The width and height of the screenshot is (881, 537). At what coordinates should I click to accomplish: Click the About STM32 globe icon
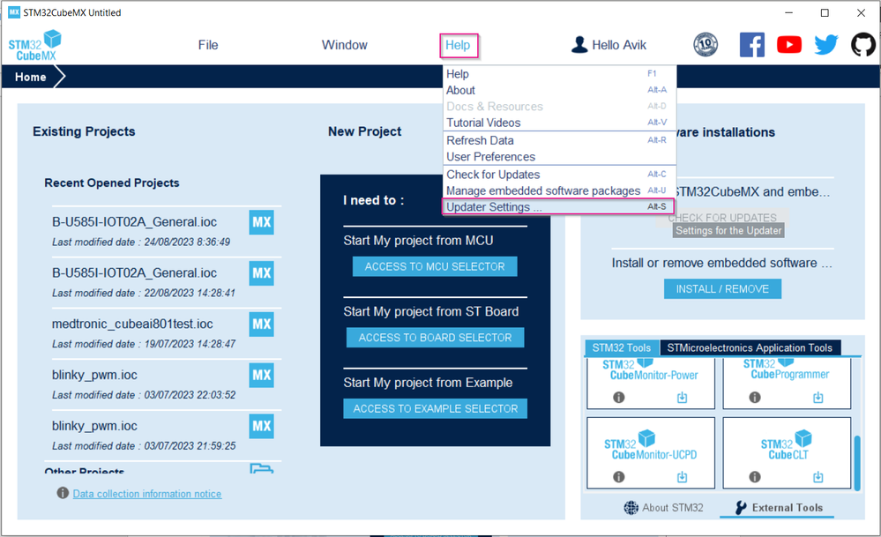point(631,508)
